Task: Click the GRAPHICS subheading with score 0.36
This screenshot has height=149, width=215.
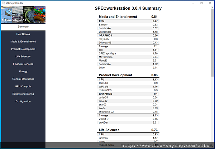Action: [128, 35]
